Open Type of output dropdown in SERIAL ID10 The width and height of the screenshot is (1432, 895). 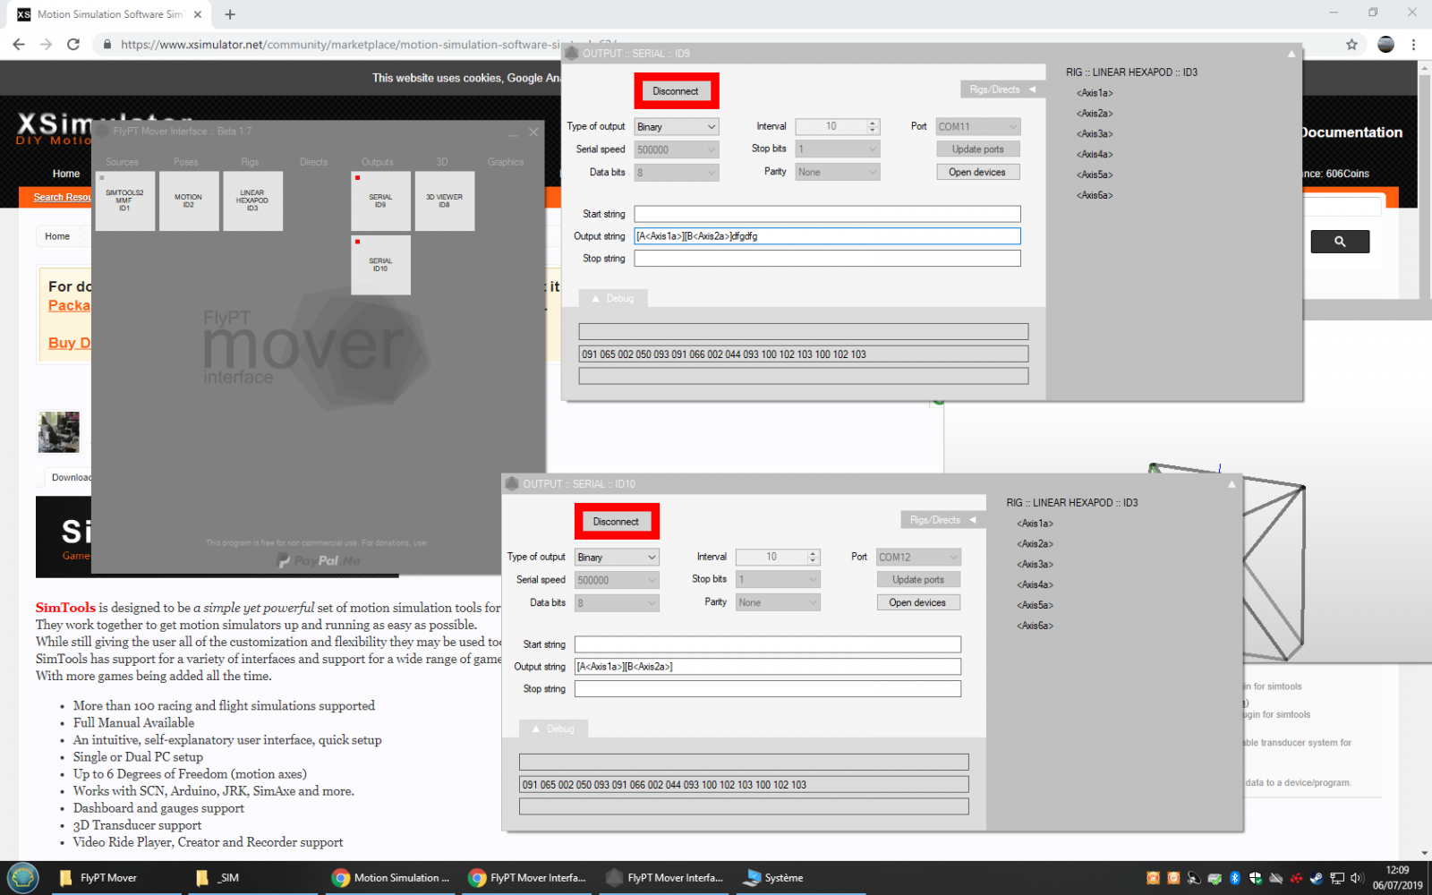coord(617,558)
